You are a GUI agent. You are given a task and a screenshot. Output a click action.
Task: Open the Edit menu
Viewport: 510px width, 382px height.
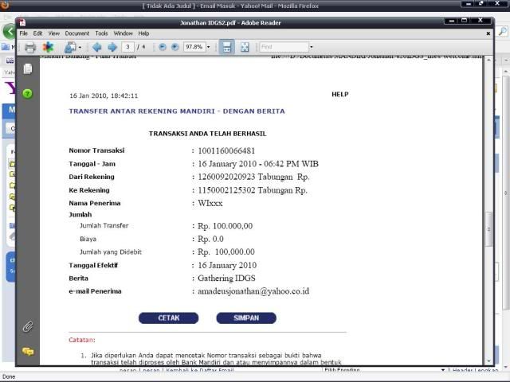37,33
